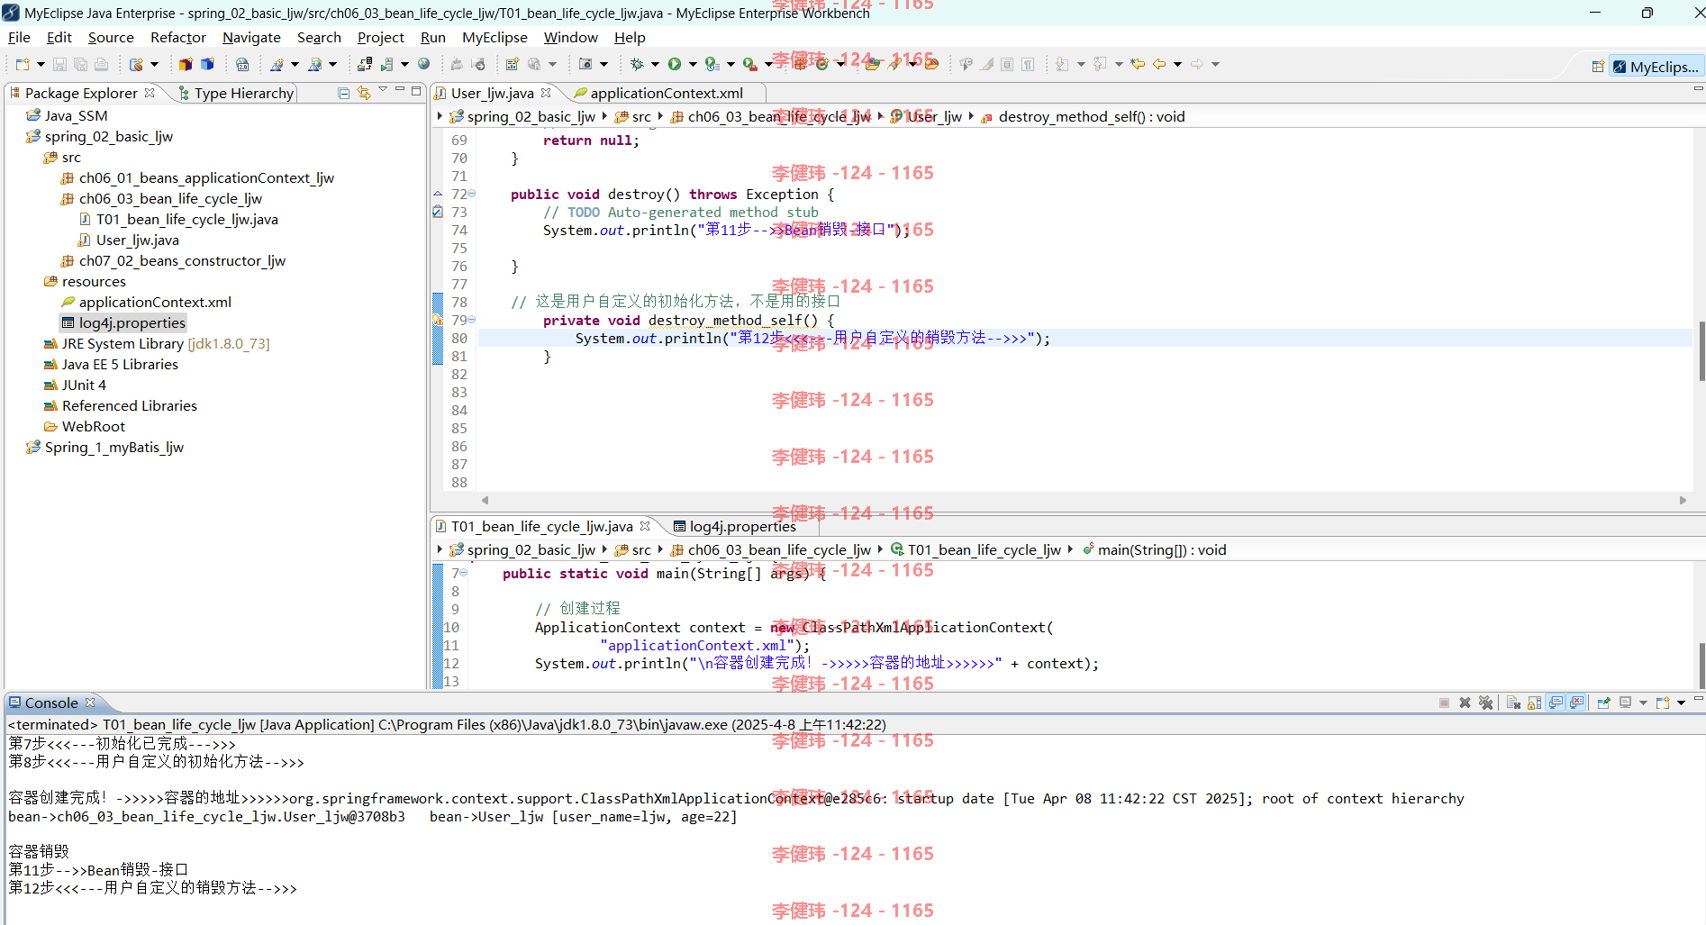
Task: Click ch06_03_bean_life_cycle_ljw breadcrumb in upper editor
Action: click(771, 116)
